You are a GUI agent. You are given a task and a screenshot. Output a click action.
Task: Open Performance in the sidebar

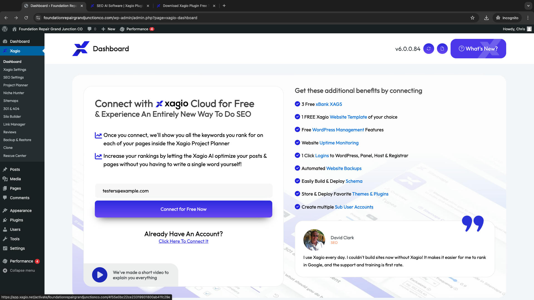pyautogui.click(x=22, y=261)
